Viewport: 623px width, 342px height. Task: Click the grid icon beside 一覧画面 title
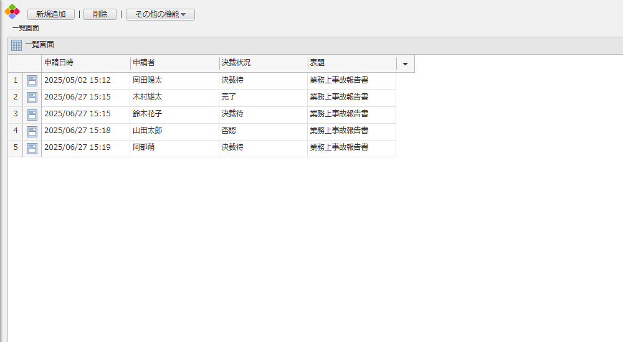pos(17,45)
